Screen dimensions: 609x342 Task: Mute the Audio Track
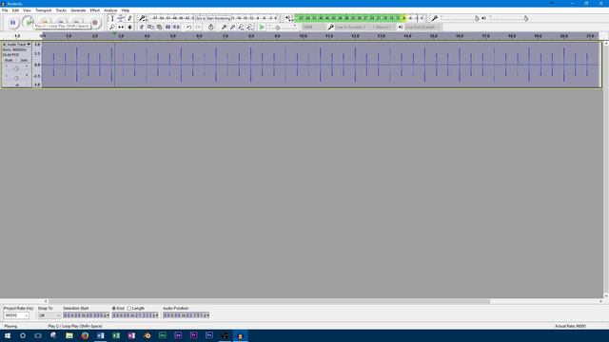coord(9,60)
